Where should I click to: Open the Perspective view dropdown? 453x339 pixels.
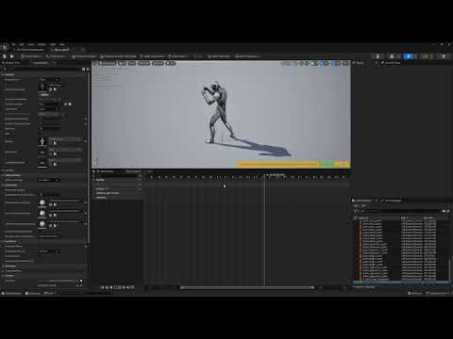coord(108,63)
